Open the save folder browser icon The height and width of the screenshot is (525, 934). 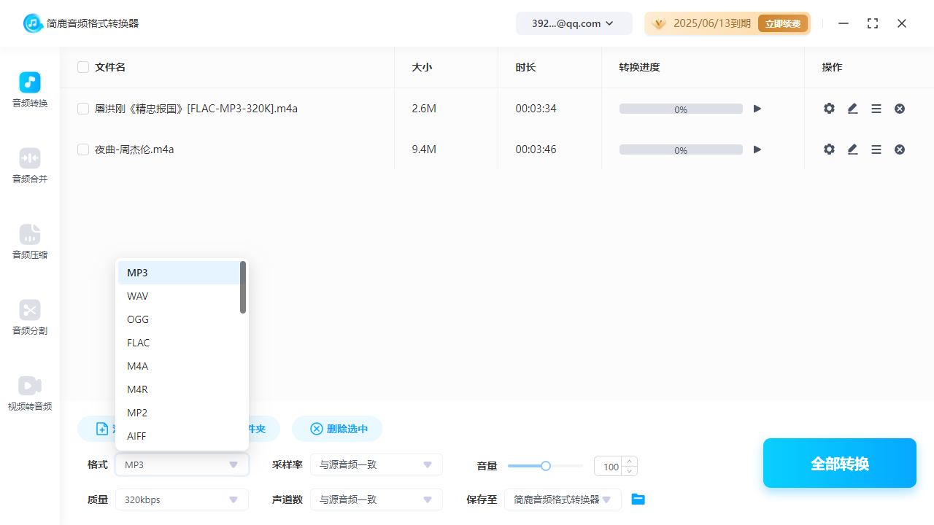pyautogui.click(x=638, y=499)
